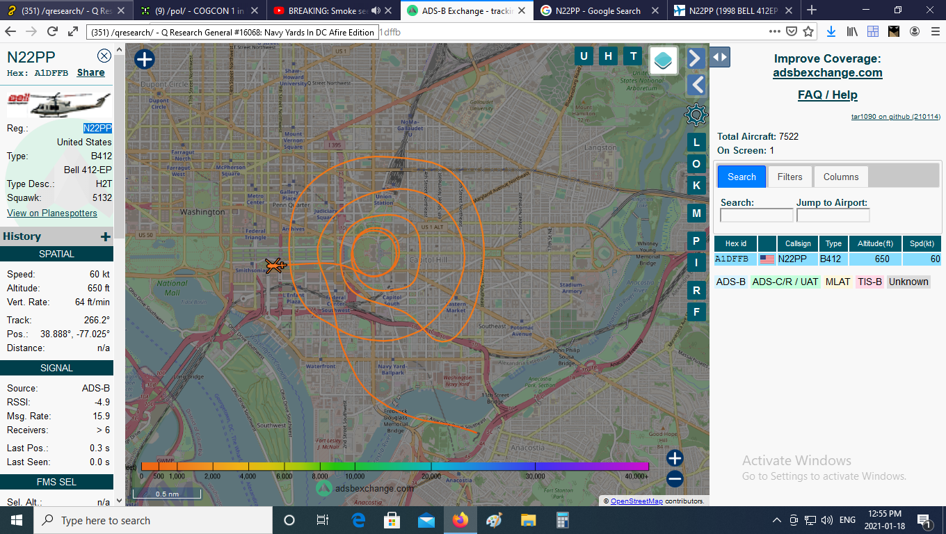This screenshot has height=534, width=946.
Task: Open a new browser tab
Action: click(811, 10)
